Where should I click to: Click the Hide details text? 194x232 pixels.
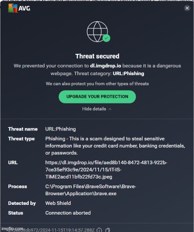pos(94,109)
